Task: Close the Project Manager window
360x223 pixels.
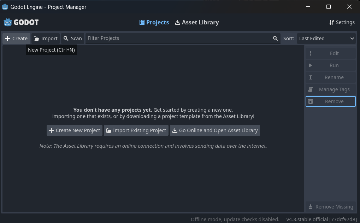Action: click(349, 7)
